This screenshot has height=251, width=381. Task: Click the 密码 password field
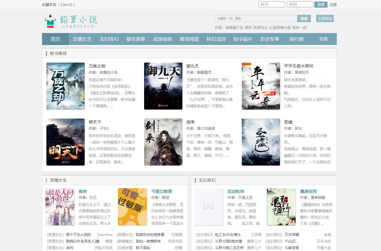point(300,4)
